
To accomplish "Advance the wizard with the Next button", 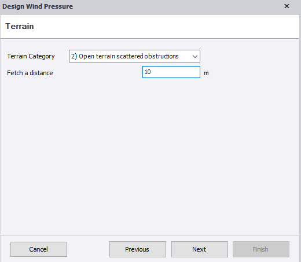I will tap(200, 249).
